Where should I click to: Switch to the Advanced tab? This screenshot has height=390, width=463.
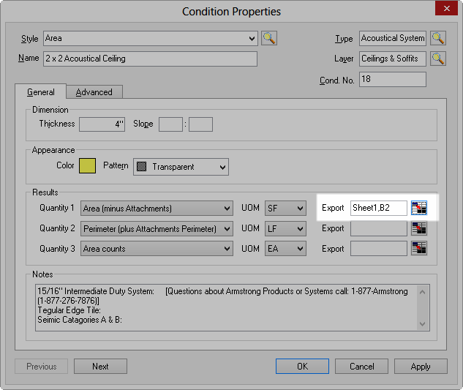94,92
